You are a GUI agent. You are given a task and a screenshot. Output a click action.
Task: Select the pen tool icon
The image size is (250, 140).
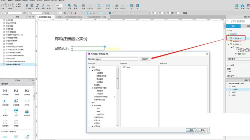coord(43,6)
